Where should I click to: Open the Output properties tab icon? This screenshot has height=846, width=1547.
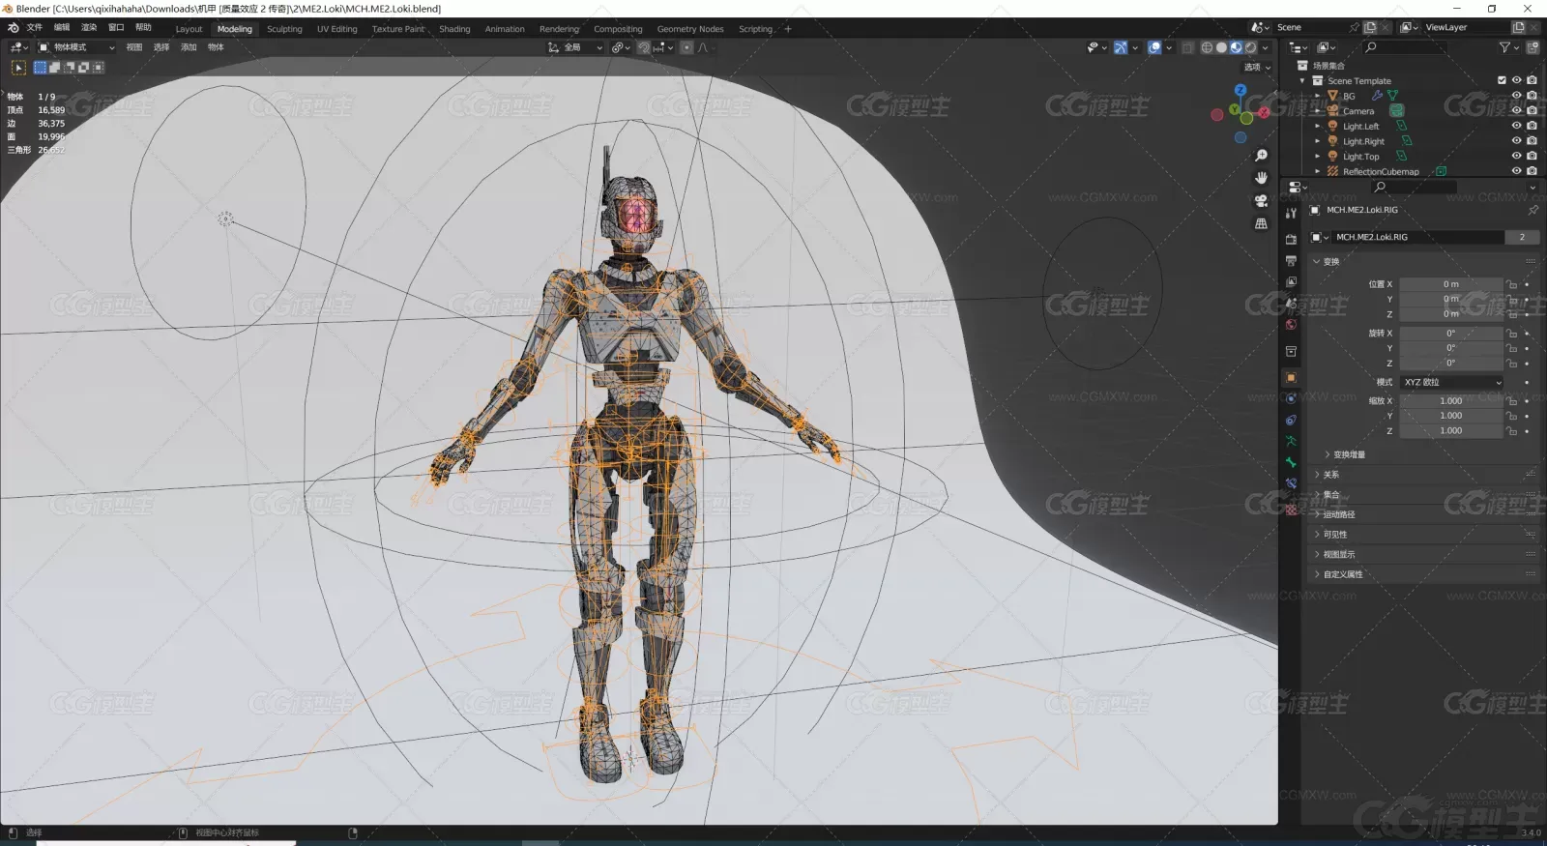pos(1291,260)
